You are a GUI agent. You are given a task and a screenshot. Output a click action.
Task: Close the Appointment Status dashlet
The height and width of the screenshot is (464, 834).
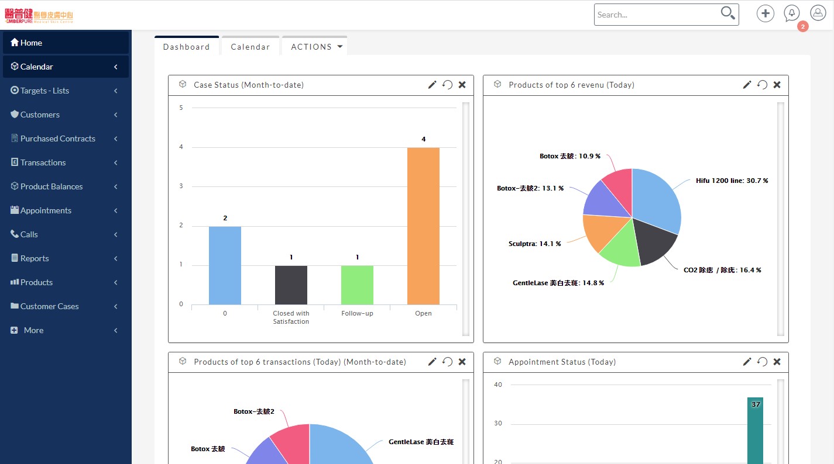[x=777, y=362]
